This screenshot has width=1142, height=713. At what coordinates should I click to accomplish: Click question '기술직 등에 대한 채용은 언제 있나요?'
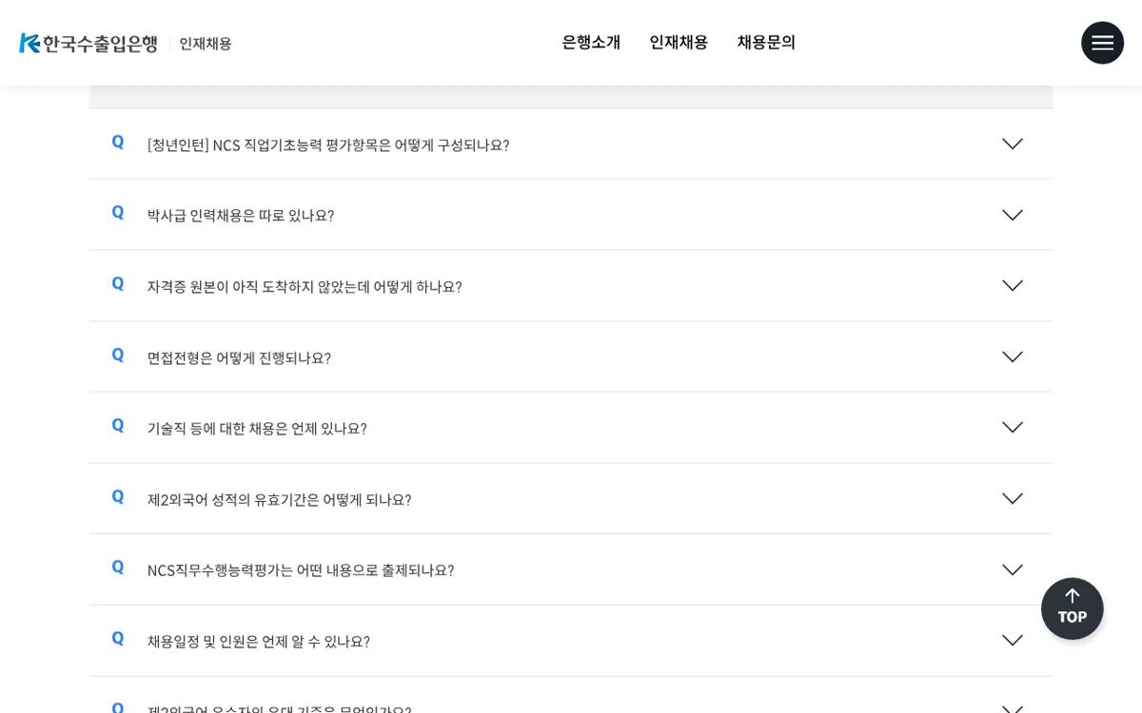coord(257,428)
